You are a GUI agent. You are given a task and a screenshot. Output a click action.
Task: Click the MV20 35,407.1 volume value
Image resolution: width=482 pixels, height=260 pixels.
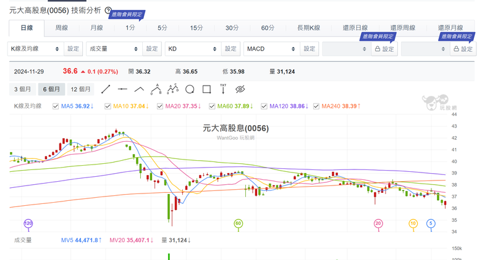click(131, 240)
